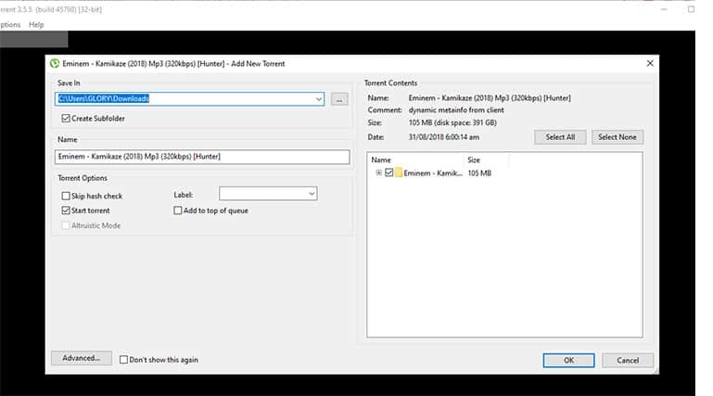Uncheck Start torrent checkbox

tap(66, 211)
